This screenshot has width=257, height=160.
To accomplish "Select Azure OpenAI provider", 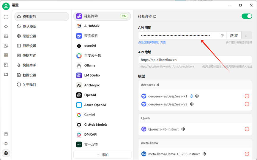I will coord(102,105).
